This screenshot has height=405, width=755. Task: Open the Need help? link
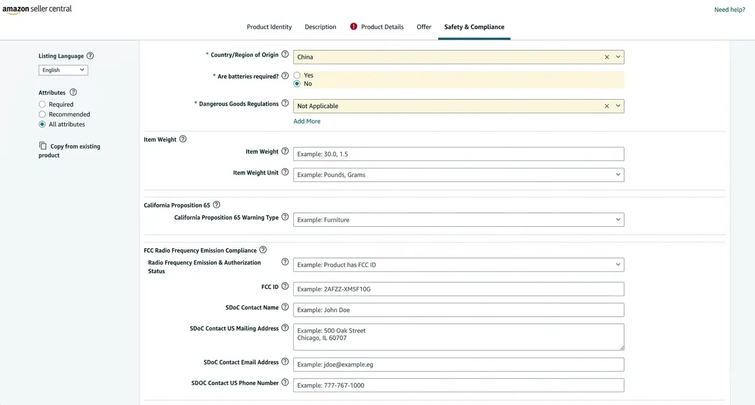click(729, 9)
